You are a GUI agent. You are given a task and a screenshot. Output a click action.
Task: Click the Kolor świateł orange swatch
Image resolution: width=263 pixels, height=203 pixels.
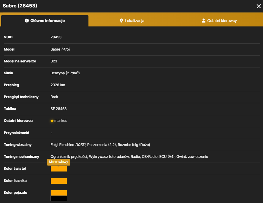point(59,169)
